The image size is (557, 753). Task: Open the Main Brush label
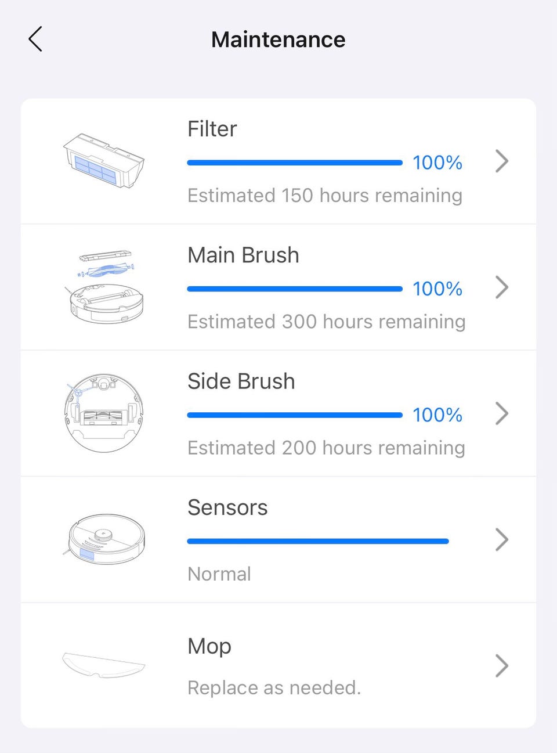pos(243,255)
